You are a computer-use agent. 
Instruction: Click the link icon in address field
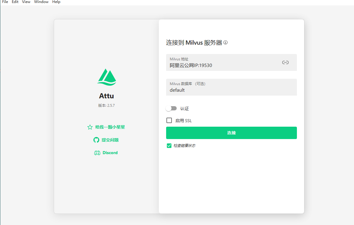coord(285,62)
